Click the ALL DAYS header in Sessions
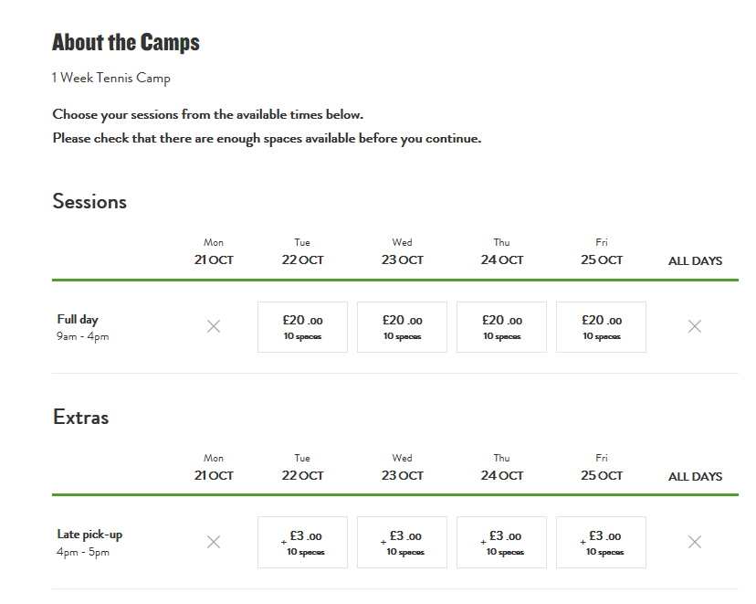The width and height of the screenshot is (756, 604). [695, 261]
